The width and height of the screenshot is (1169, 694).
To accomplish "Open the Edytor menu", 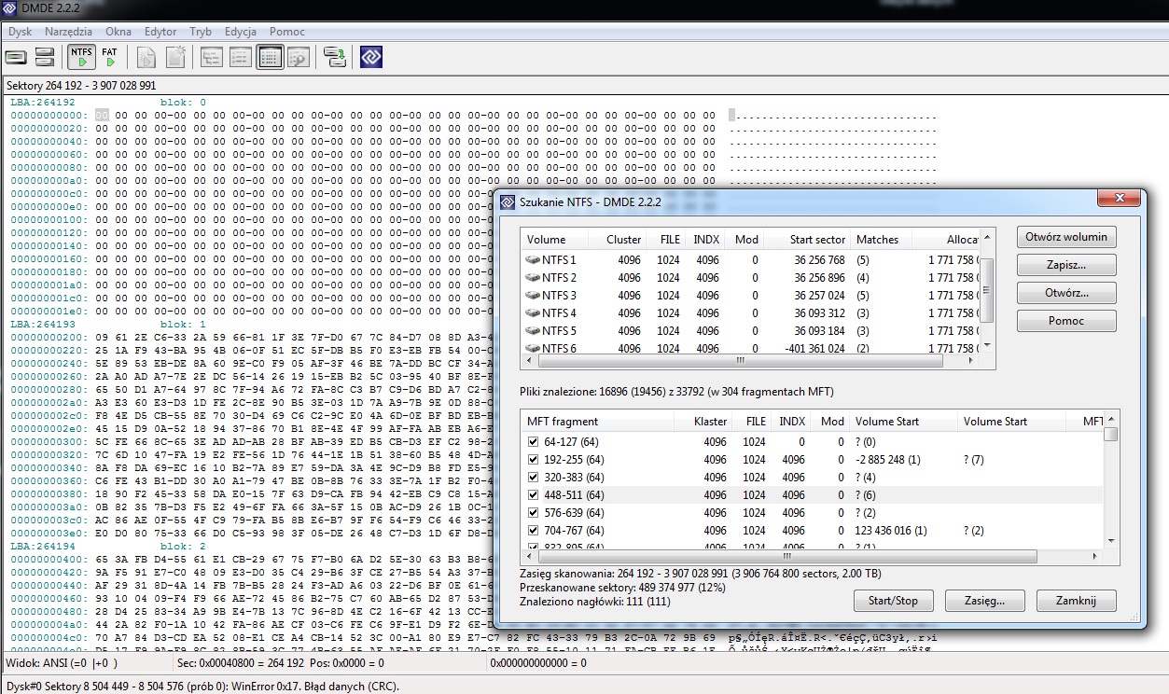I will [x=160, y=32].
